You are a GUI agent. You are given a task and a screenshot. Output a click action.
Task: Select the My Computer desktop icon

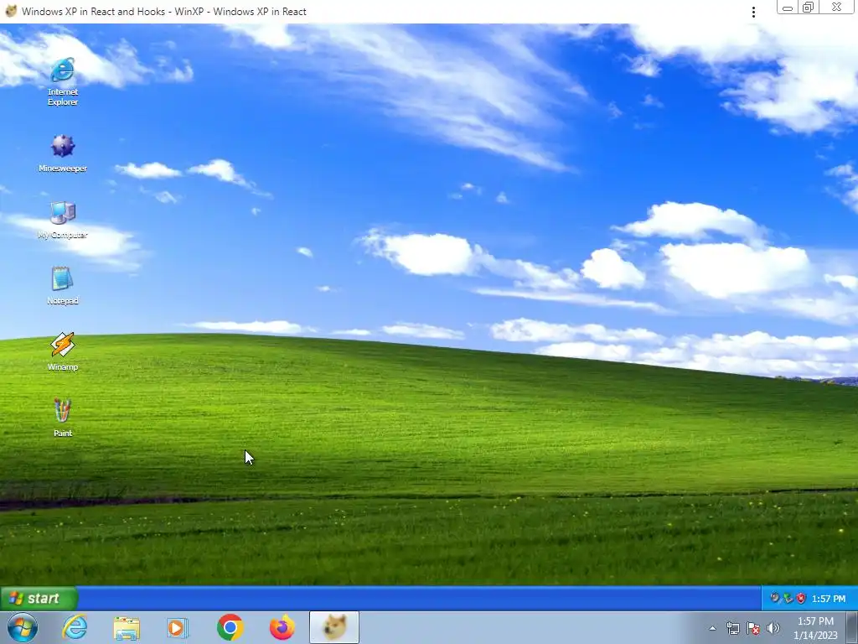(62, 221)
